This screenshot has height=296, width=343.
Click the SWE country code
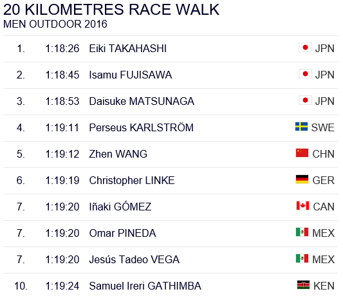(323, 127)
